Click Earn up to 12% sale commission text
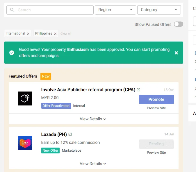 70,143
